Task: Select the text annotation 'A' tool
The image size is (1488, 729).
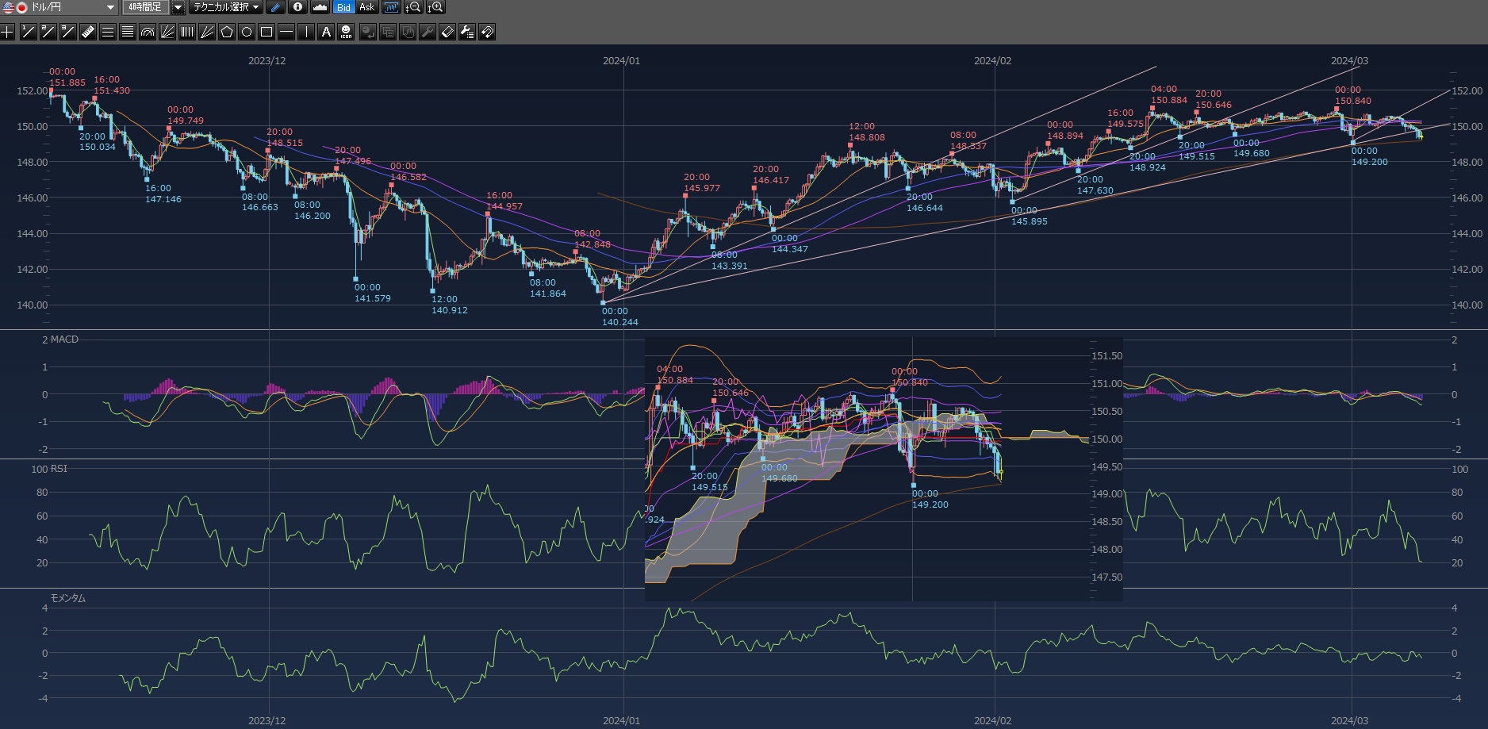Action: pyautogui.click(x=326, y=32)
